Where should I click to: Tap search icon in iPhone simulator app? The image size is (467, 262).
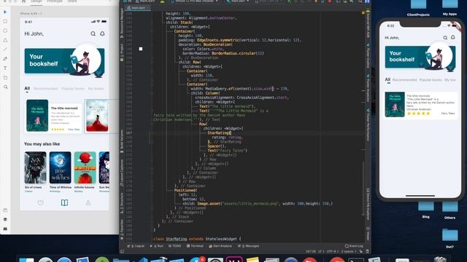pyautogui.click(x=445, y=38)
